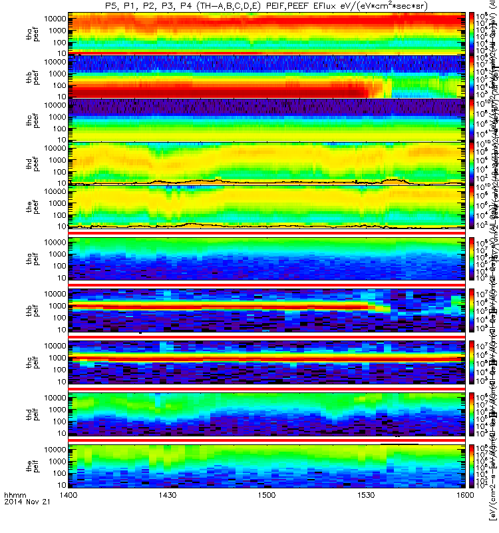Click the 'thd peif' panel label
This screenshot has height=533, width=499.
click(33, 414)
